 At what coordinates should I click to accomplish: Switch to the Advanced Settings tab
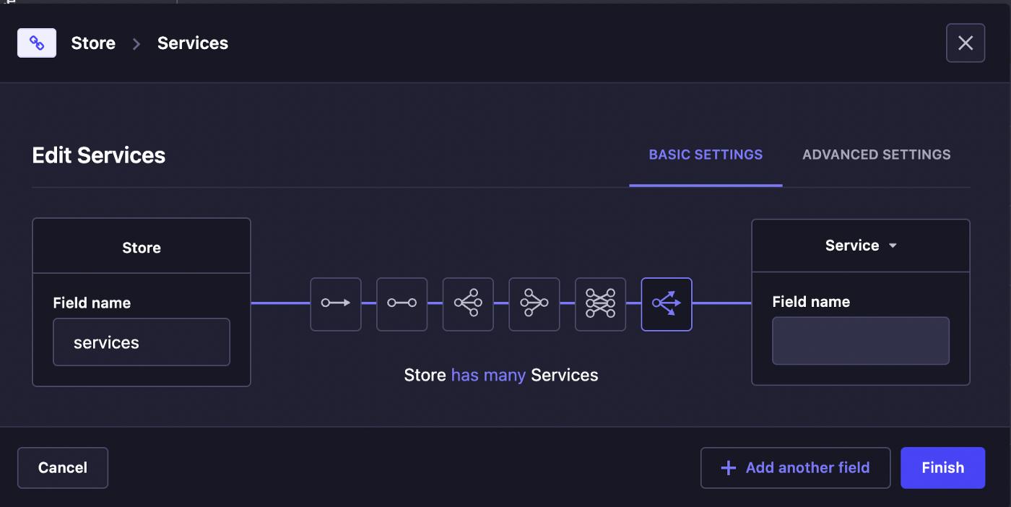tap(876, 155)
